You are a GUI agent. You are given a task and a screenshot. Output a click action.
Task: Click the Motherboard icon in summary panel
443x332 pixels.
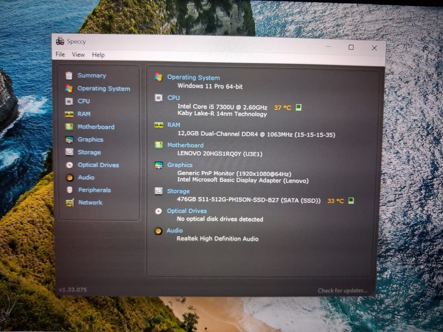click(x=159, y=145)
